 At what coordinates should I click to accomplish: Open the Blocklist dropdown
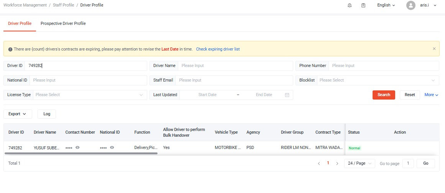click(x=378, y=80)
